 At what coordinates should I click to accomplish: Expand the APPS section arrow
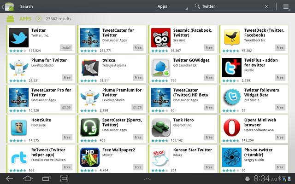coord(39,18)
